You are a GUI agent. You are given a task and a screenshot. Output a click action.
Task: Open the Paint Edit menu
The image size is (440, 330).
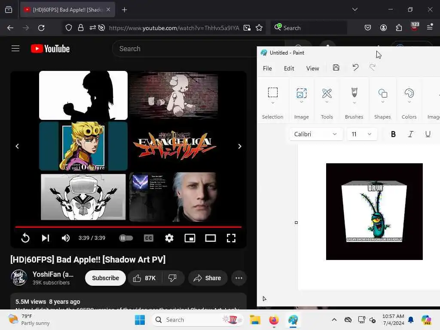[289, 68]
